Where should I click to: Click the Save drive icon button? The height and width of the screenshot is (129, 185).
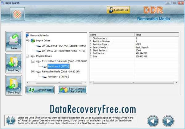click(x=14, y=41)
